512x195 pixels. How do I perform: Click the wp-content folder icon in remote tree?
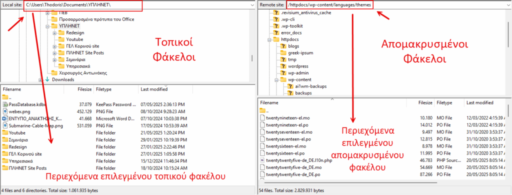point(283,79)
